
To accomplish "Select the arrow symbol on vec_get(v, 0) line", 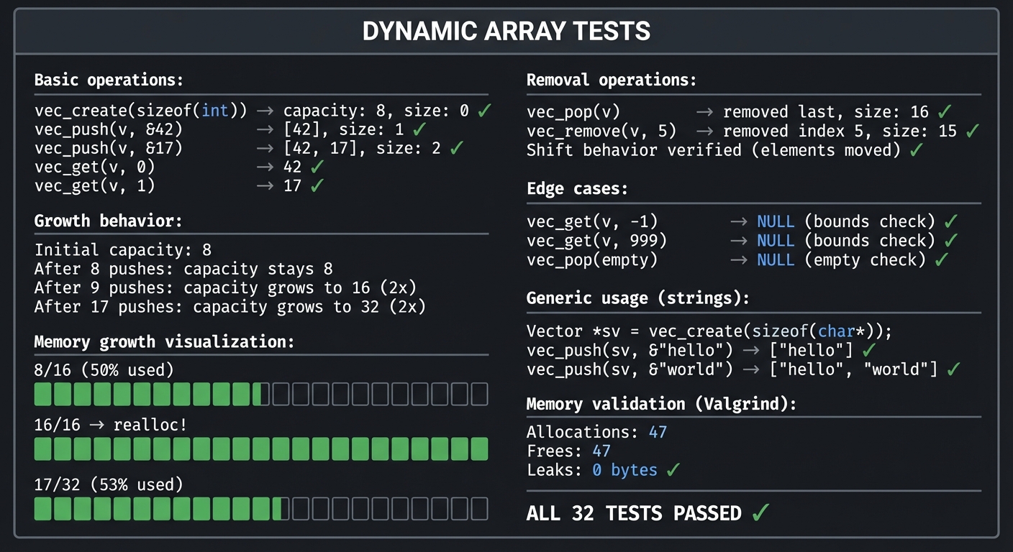I will [x=265, y=167].
